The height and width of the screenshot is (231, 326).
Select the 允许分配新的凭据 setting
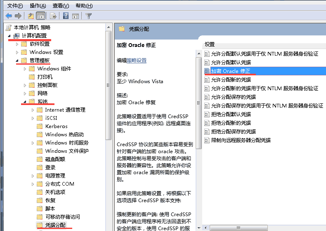(x=231, y=80)
